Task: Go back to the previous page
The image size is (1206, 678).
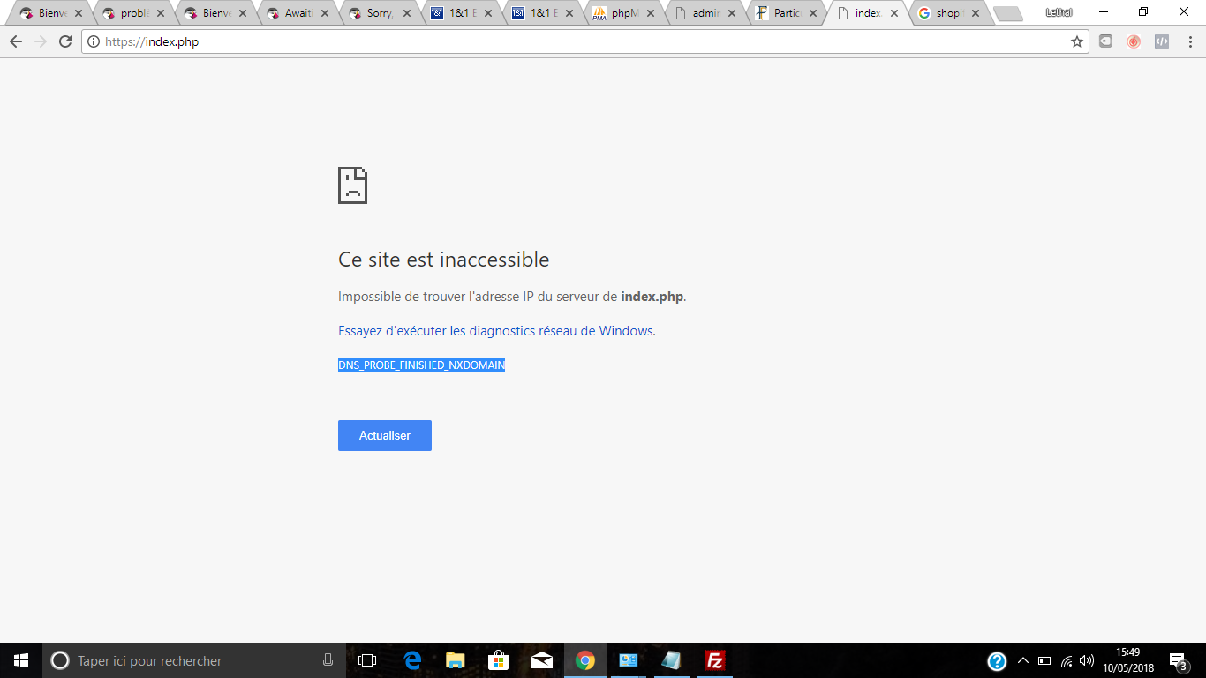Action: (15, 41)
